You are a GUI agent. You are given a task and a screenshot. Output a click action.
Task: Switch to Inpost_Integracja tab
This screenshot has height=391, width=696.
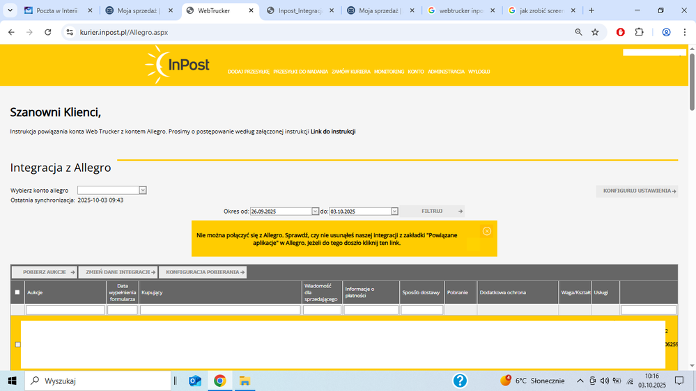300,10
